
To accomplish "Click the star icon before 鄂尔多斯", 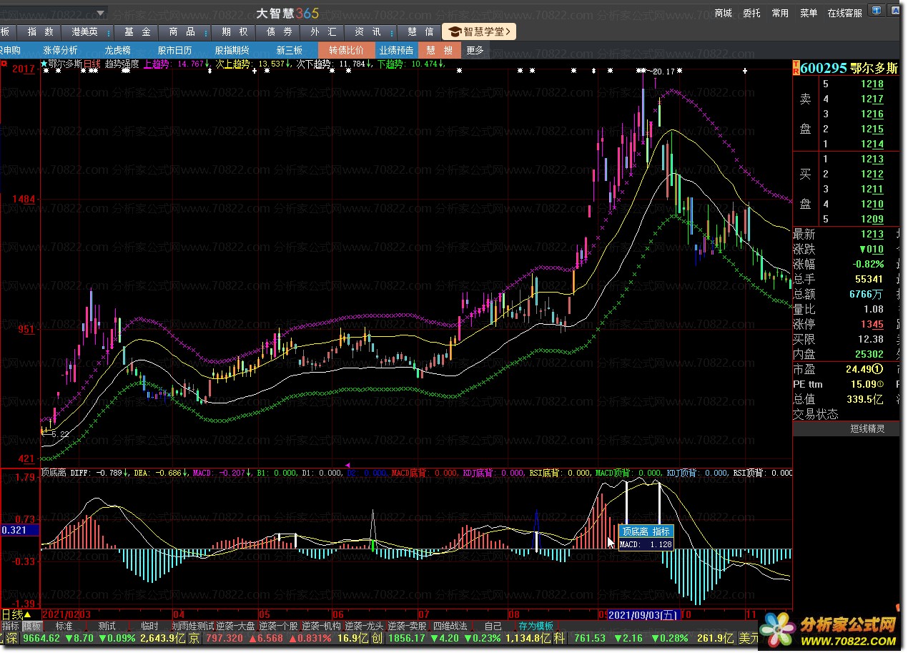I will (x=44, y=64).
